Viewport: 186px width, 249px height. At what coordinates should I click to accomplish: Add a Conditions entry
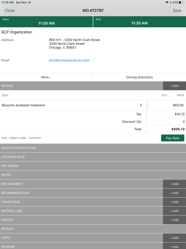[174, 202]
